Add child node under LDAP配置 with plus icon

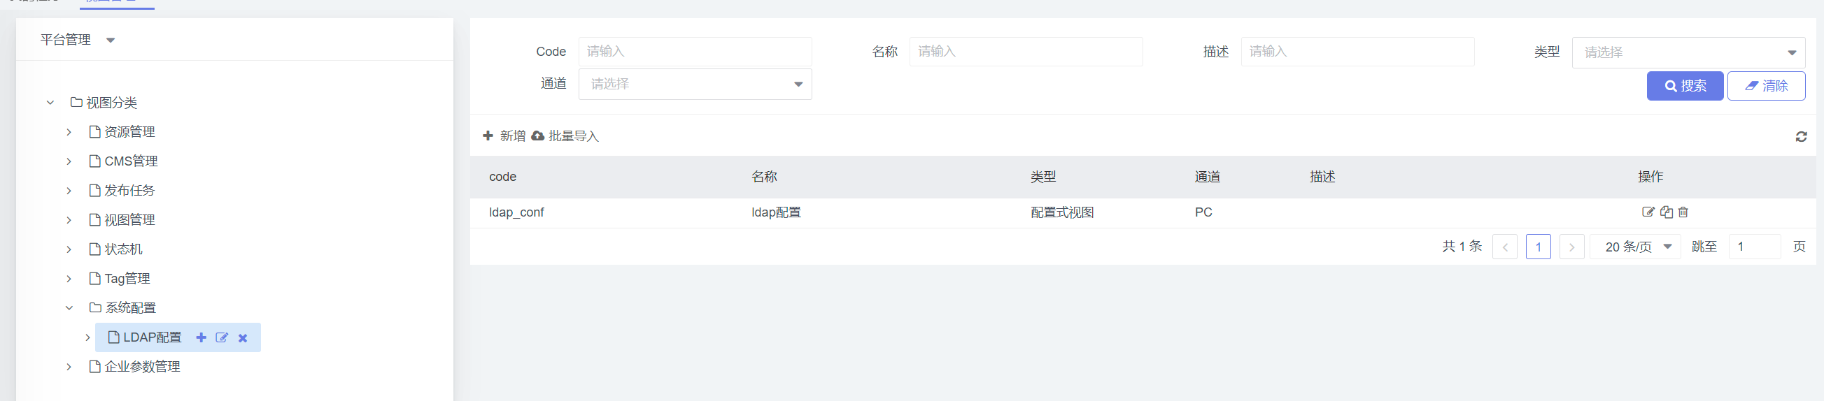point(201,338)
